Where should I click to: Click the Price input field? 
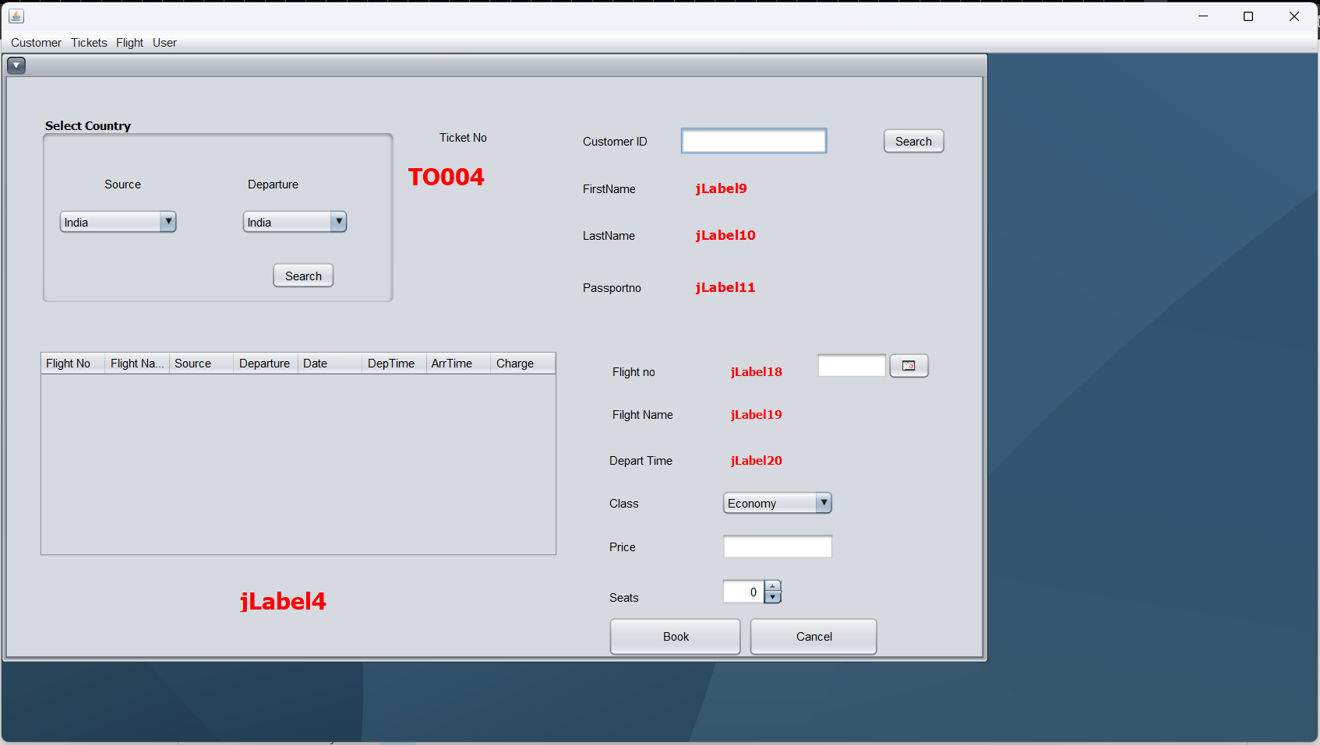777,546
